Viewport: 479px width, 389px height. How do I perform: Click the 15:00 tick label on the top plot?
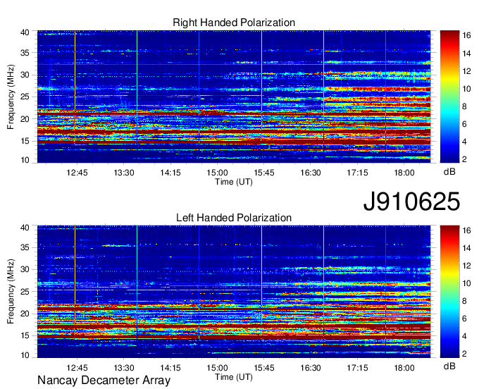[x=217, y=173]
